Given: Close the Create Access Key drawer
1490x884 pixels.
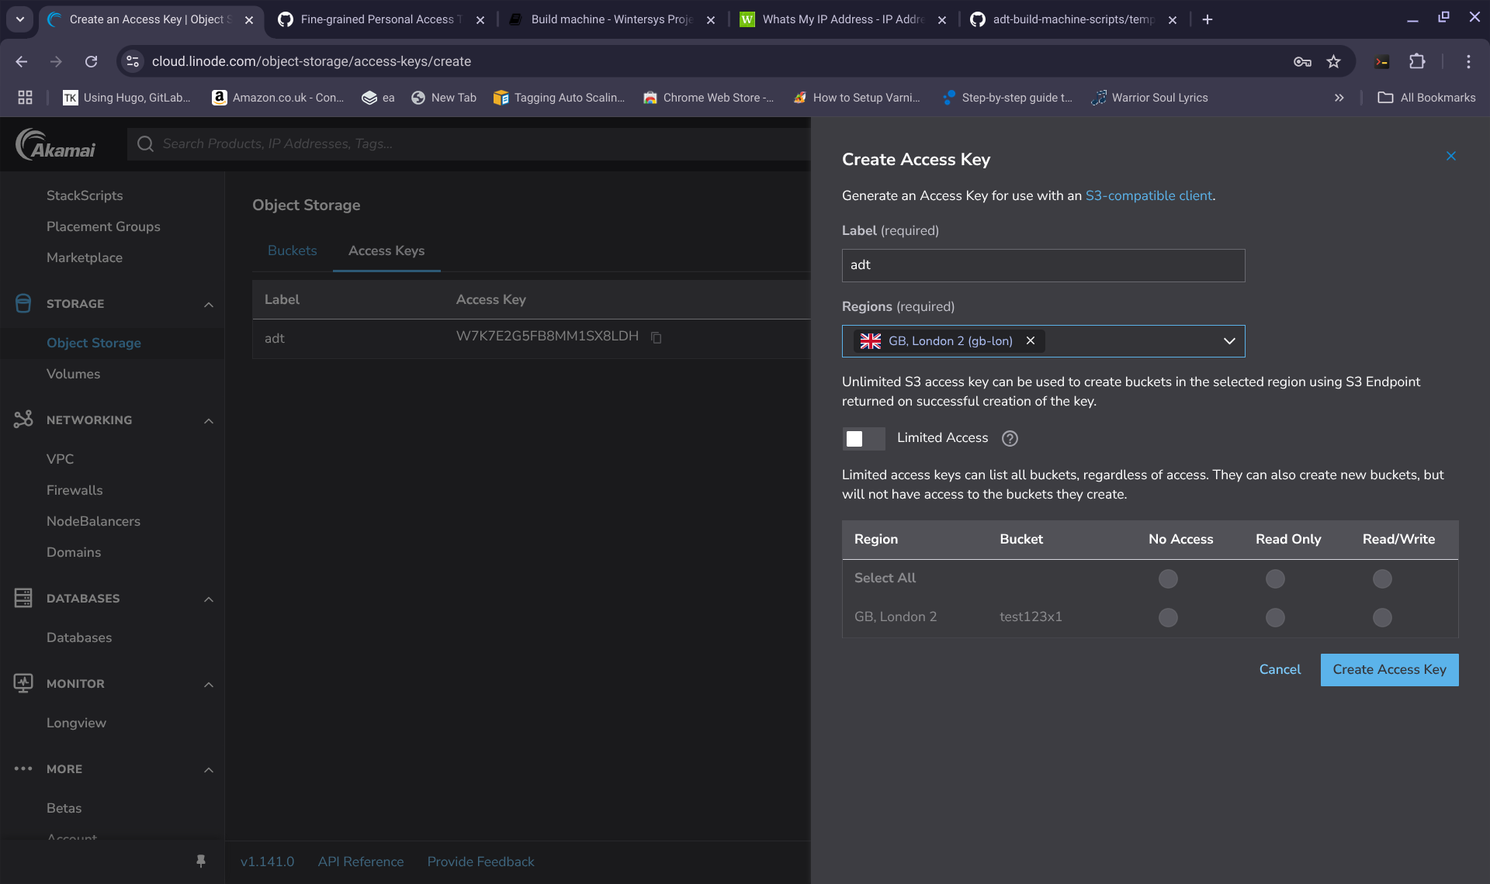Looking at the screenshot, I should pyautogui.click(x=1450, y=156).
